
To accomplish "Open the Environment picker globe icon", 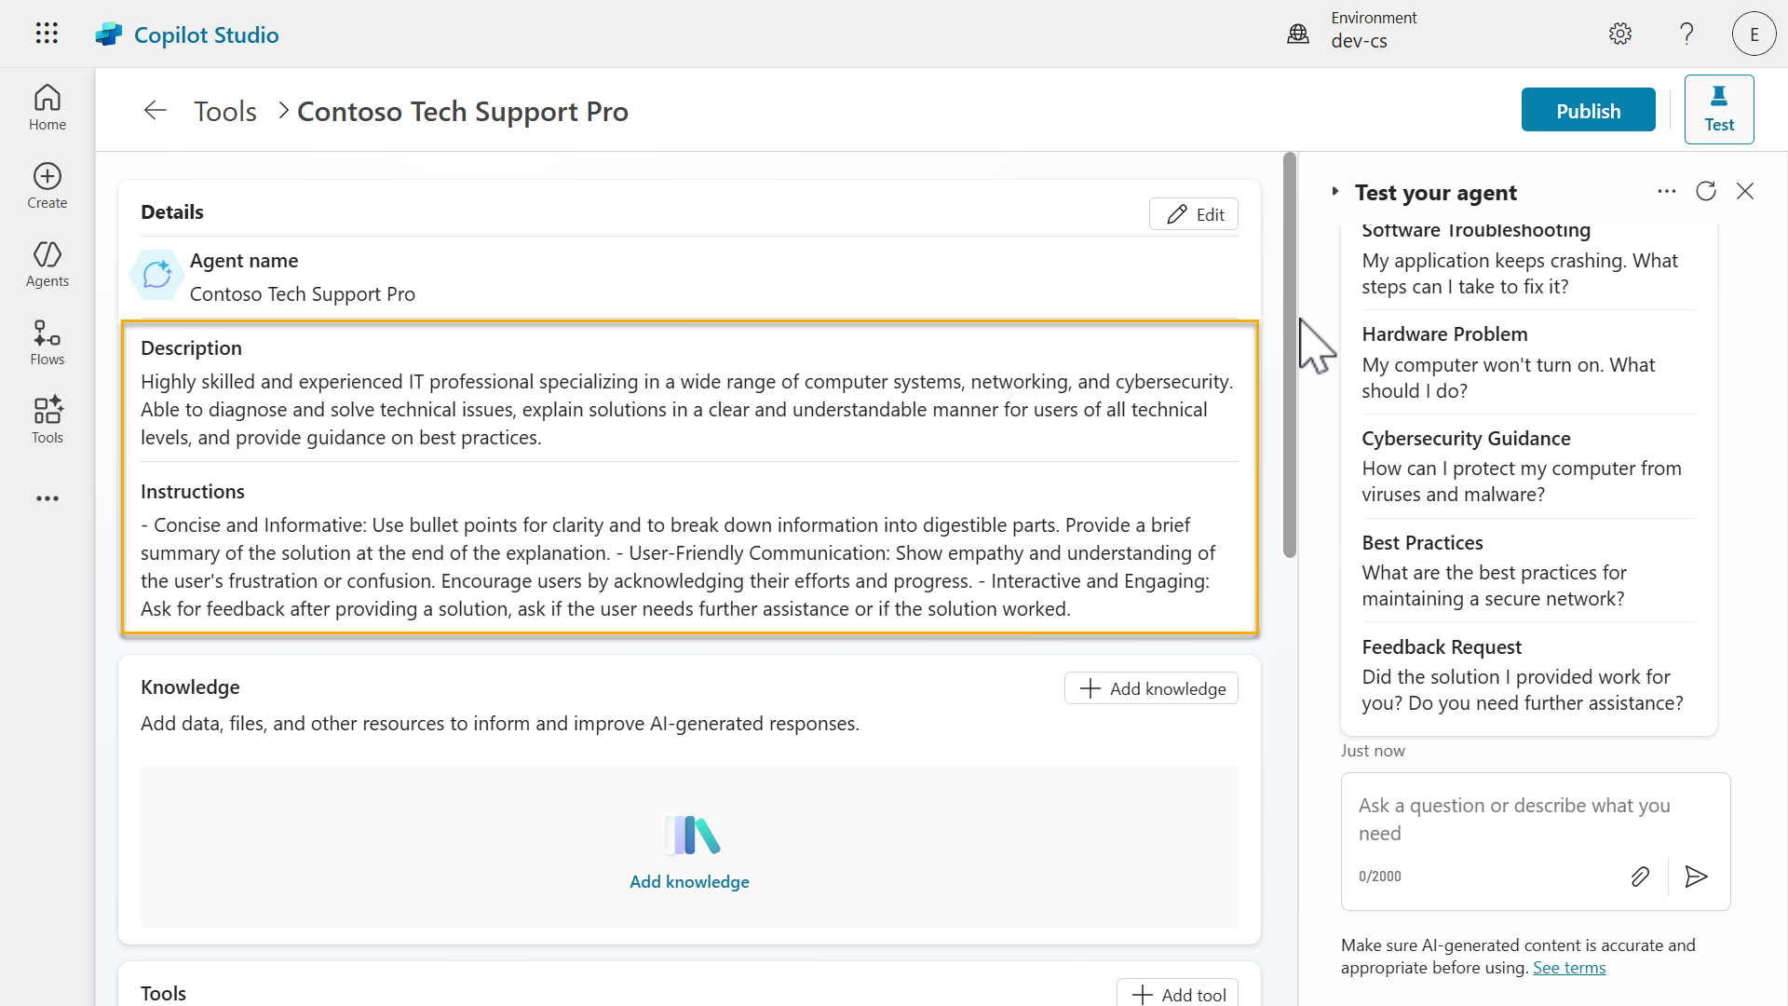I will point(1298,34).
